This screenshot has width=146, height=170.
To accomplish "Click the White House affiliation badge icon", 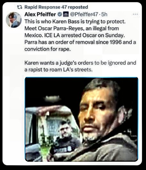I will pyautogui.click(x=66, y=14).
